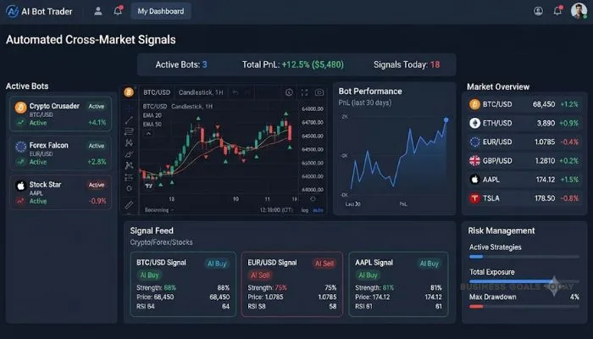Click the TradingView logo on the chart
The width and height of the screenshot is (593, 339).
pyautogui.click(x=148, y=186)
